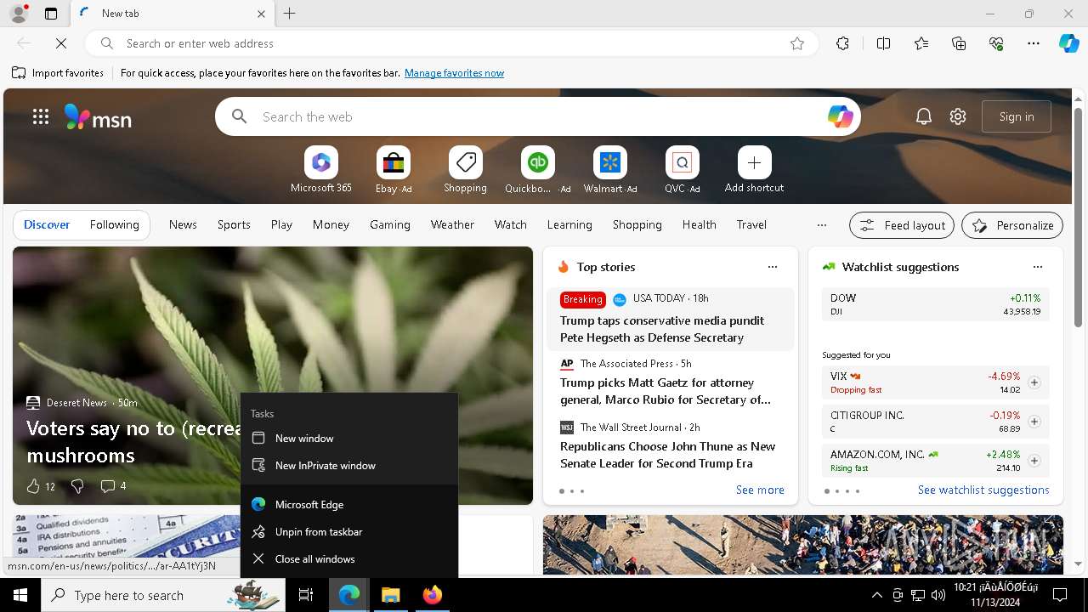
Task: Click the Personalize button
Action: click(1012, 225)
